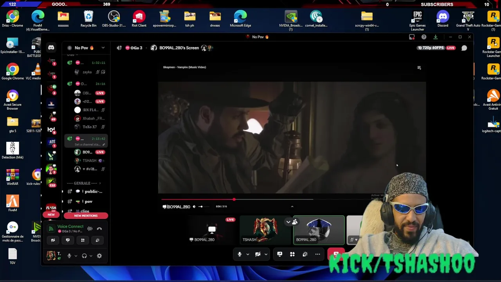Viewport: 501px width, 282px height.
Task: Mute the stream volume speaker icon
Action: click(x=194, y=207)
